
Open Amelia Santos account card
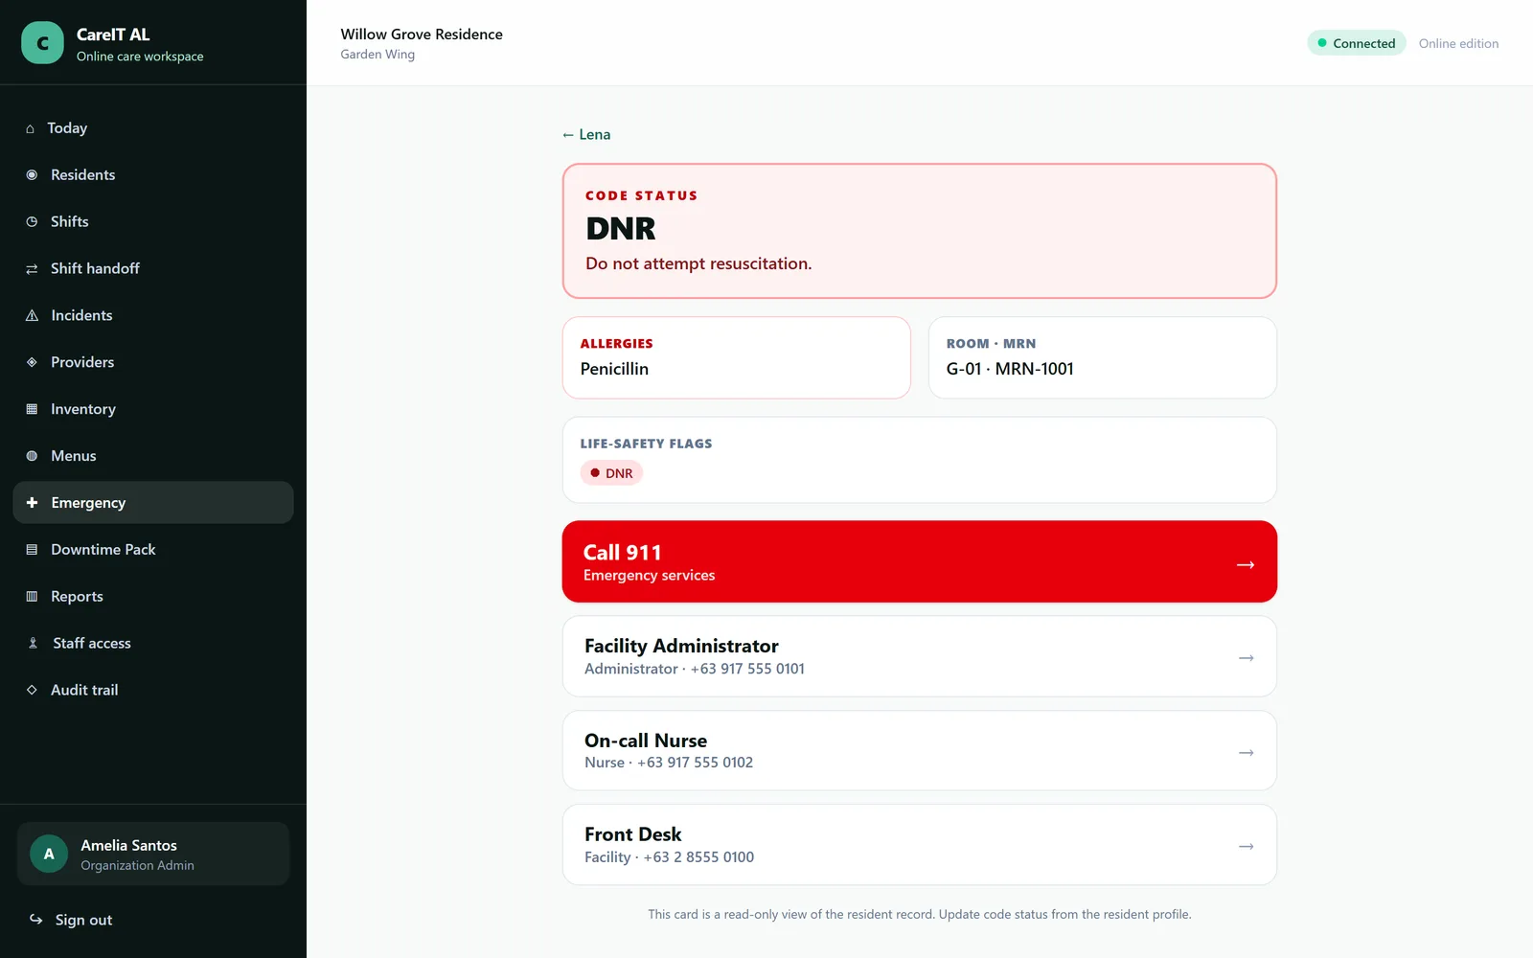click(153, 854)
